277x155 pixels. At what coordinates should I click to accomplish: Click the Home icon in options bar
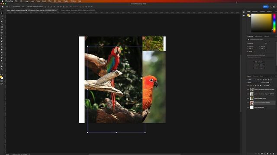point(3,7)
